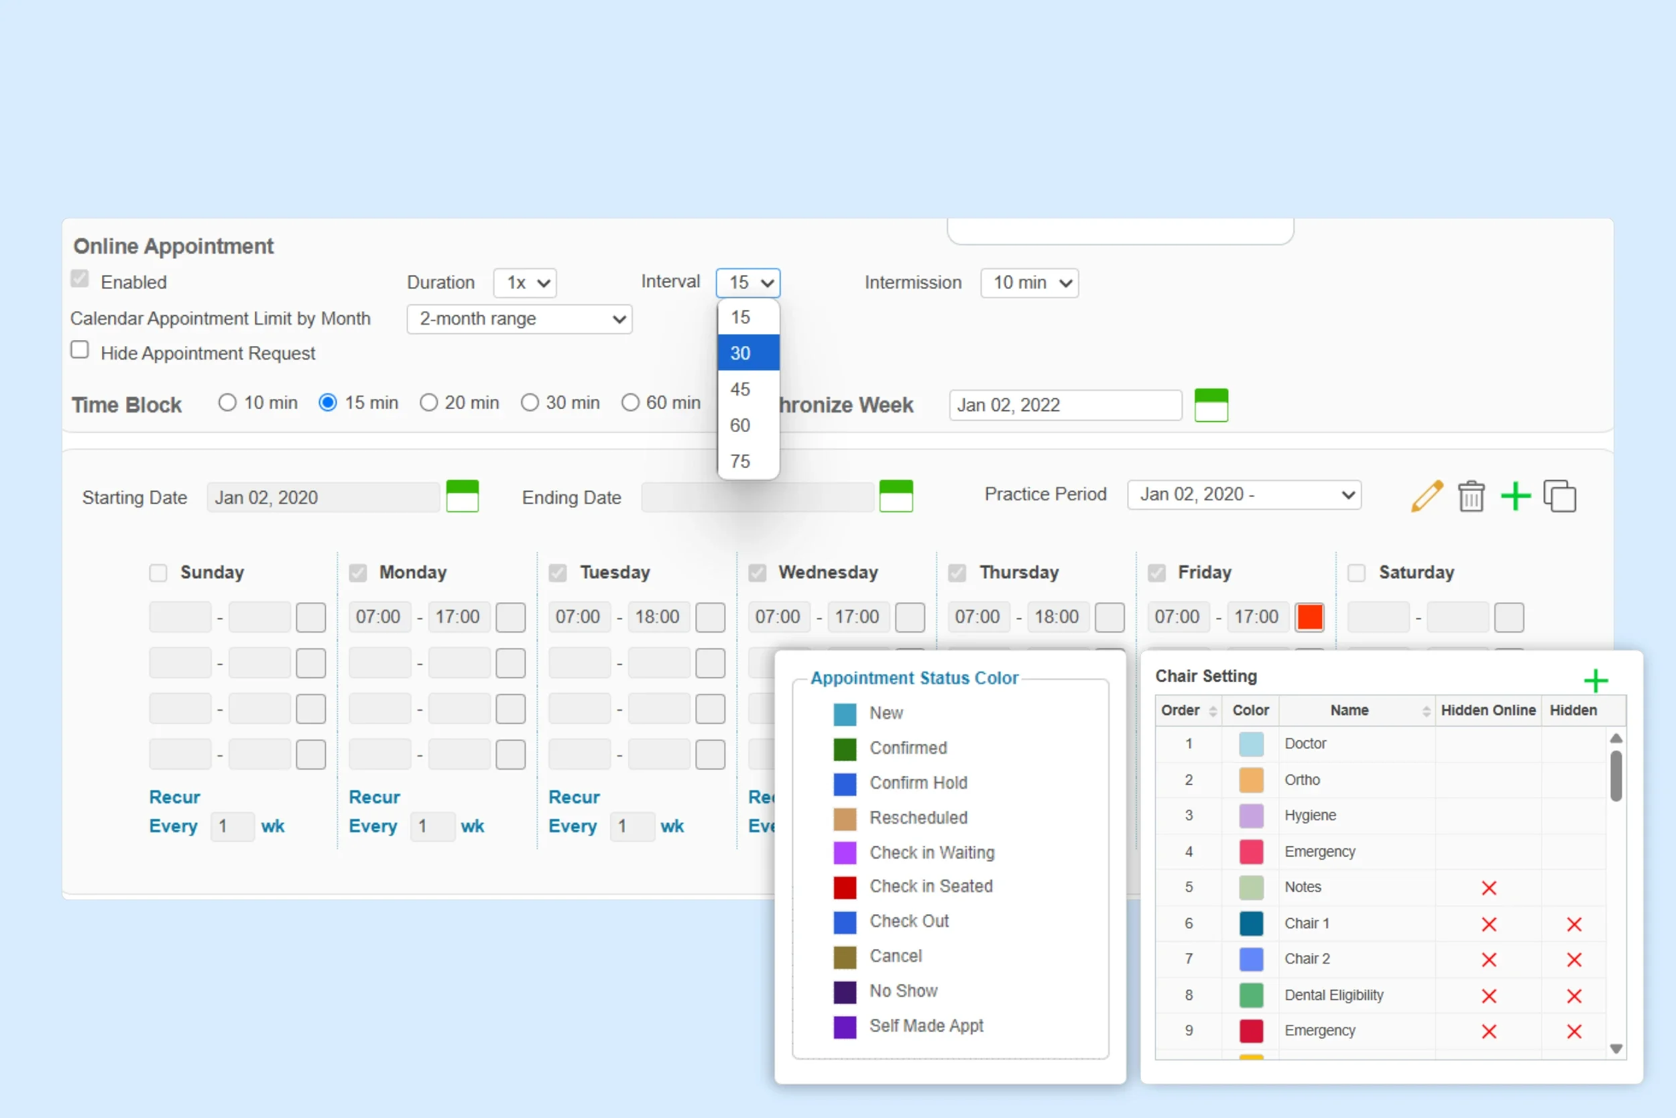Click red X hidden online for Notes
The width and height of the screenshot is (1676, 1118).
click(x=1488, y=888)
